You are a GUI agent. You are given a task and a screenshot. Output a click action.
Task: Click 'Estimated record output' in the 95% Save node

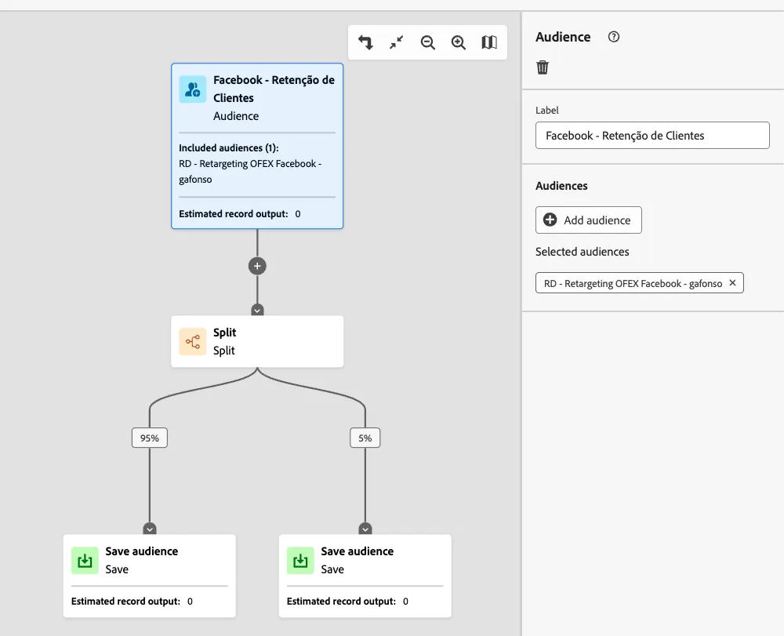coord(125,601)
